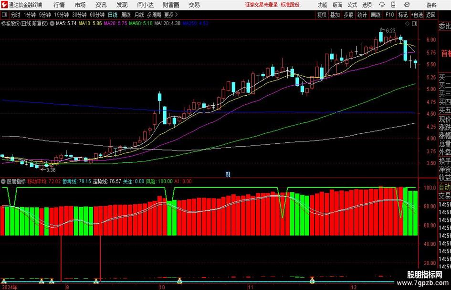Screen dimensions: 451x290
Task: Click the MA20: 5.75 label
Action: tap(115, 23)
